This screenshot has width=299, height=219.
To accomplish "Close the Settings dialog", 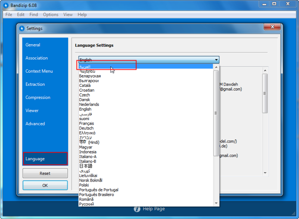I will click(272, 27).
